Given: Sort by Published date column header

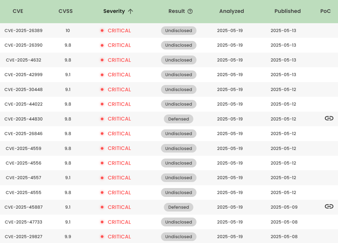Looking at the screenshot, I should (x=287, y=11).
